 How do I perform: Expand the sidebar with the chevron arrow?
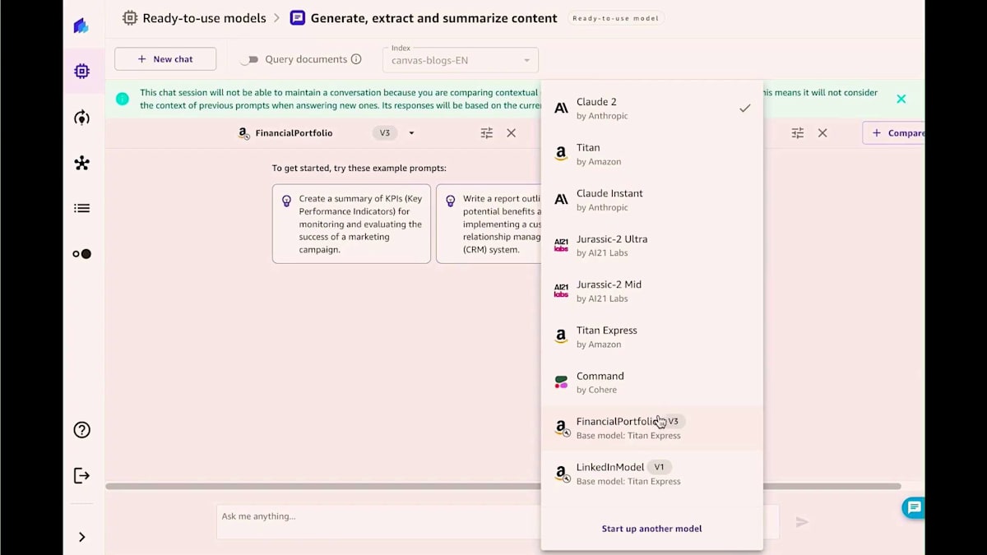(x=81, y=537)
